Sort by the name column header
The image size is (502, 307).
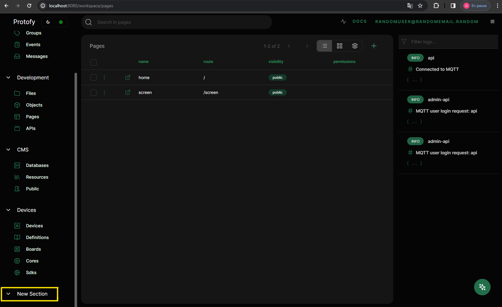143,62
